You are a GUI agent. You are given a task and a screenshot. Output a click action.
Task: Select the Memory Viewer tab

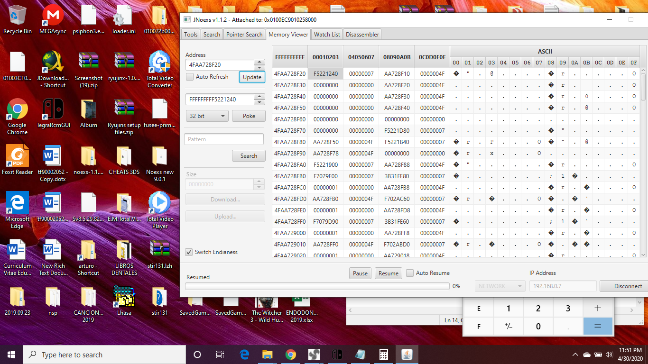tap(288, 34)
